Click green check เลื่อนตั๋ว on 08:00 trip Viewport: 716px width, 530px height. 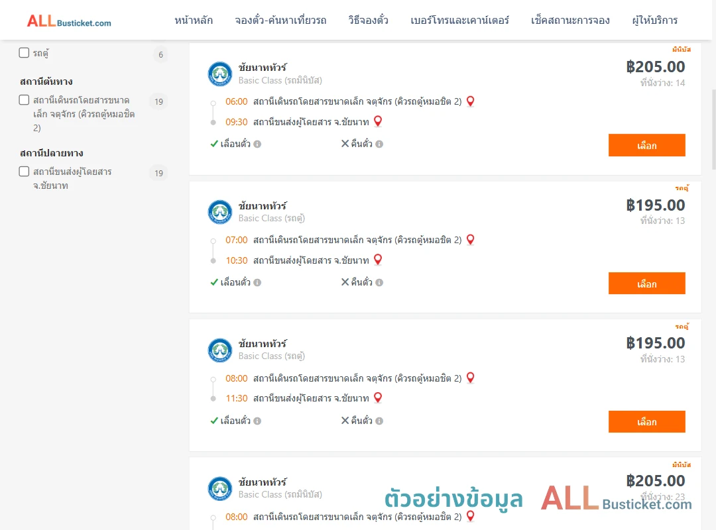click(x=214, y=421)
